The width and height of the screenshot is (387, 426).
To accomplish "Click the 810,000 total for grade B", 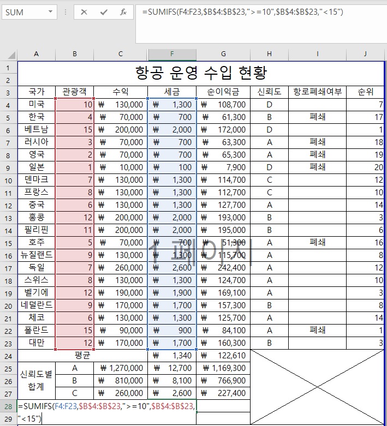I will 121,381.
